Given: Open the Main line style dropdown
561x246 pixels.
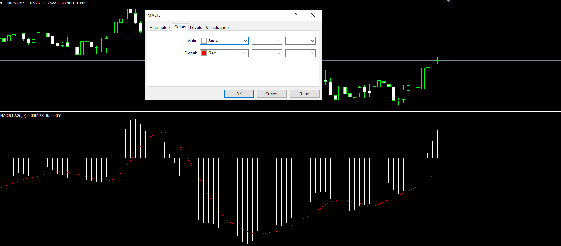Looking at the screenshot, I should pyautogui.click(x=267, y=41).
